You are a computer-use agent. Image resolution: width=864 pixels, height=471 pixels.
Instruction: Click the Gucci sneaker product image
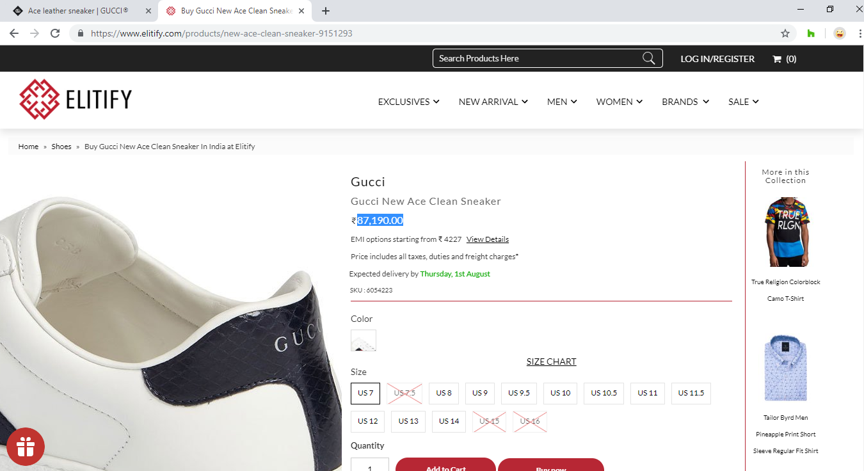(x=171, y=333)
